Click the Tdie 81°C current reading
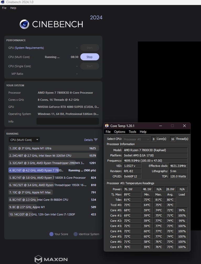Screen dimensions: 201x264 [132, 200]
